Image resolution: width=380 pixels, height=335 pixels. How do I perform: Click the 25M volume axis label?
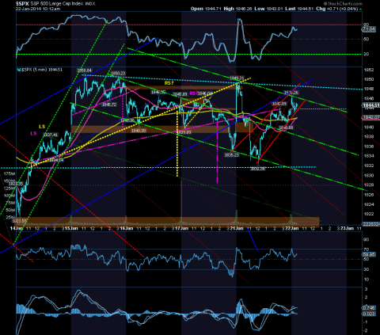pyautogui.click(x=10, y=217)
